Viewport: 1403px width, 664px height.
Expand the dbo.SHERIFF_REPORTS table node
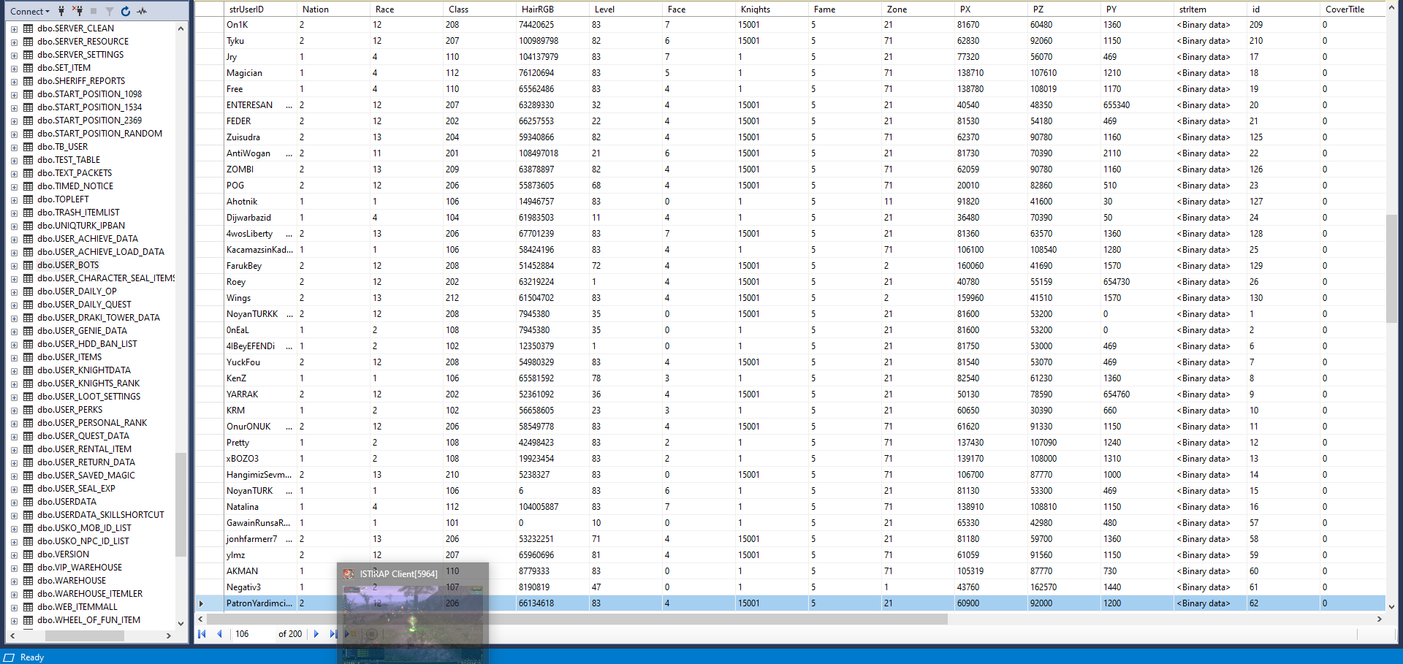coord(14,81)
